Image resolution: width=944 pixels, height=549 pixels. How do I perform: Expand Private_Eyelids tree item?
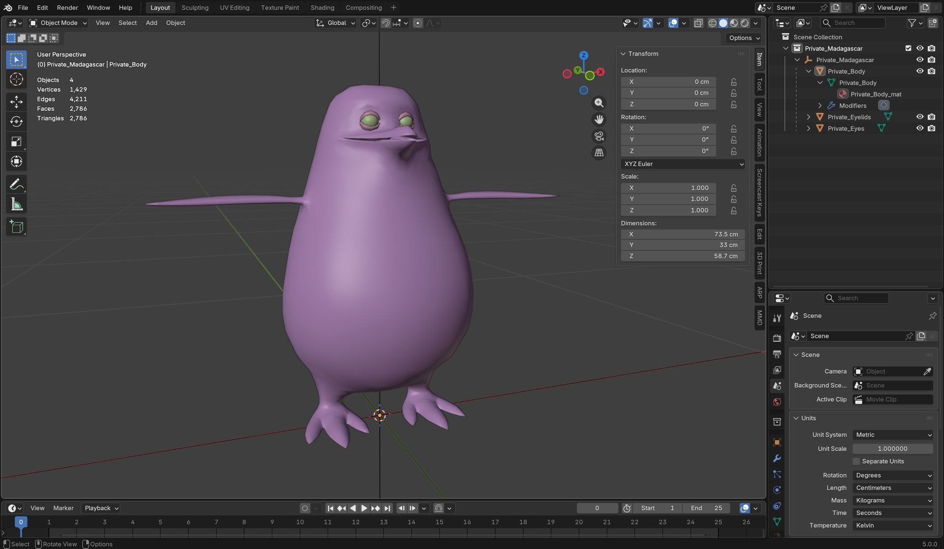tap(809, 117)
